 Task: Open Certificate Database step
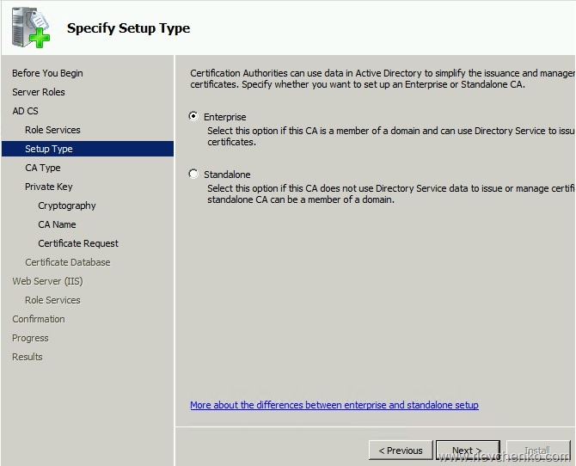tap(68, 262)
